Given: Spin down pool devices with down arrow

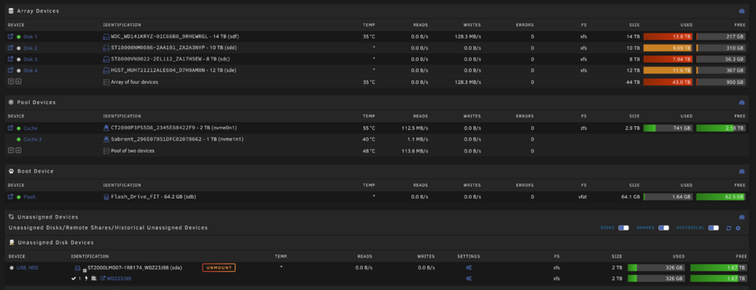Looking at the screenshot, I should pyautogui.click(x=11, y=150).
